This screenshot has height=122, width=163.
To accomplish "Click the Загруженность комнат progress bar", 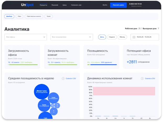I will click(62, 65).
